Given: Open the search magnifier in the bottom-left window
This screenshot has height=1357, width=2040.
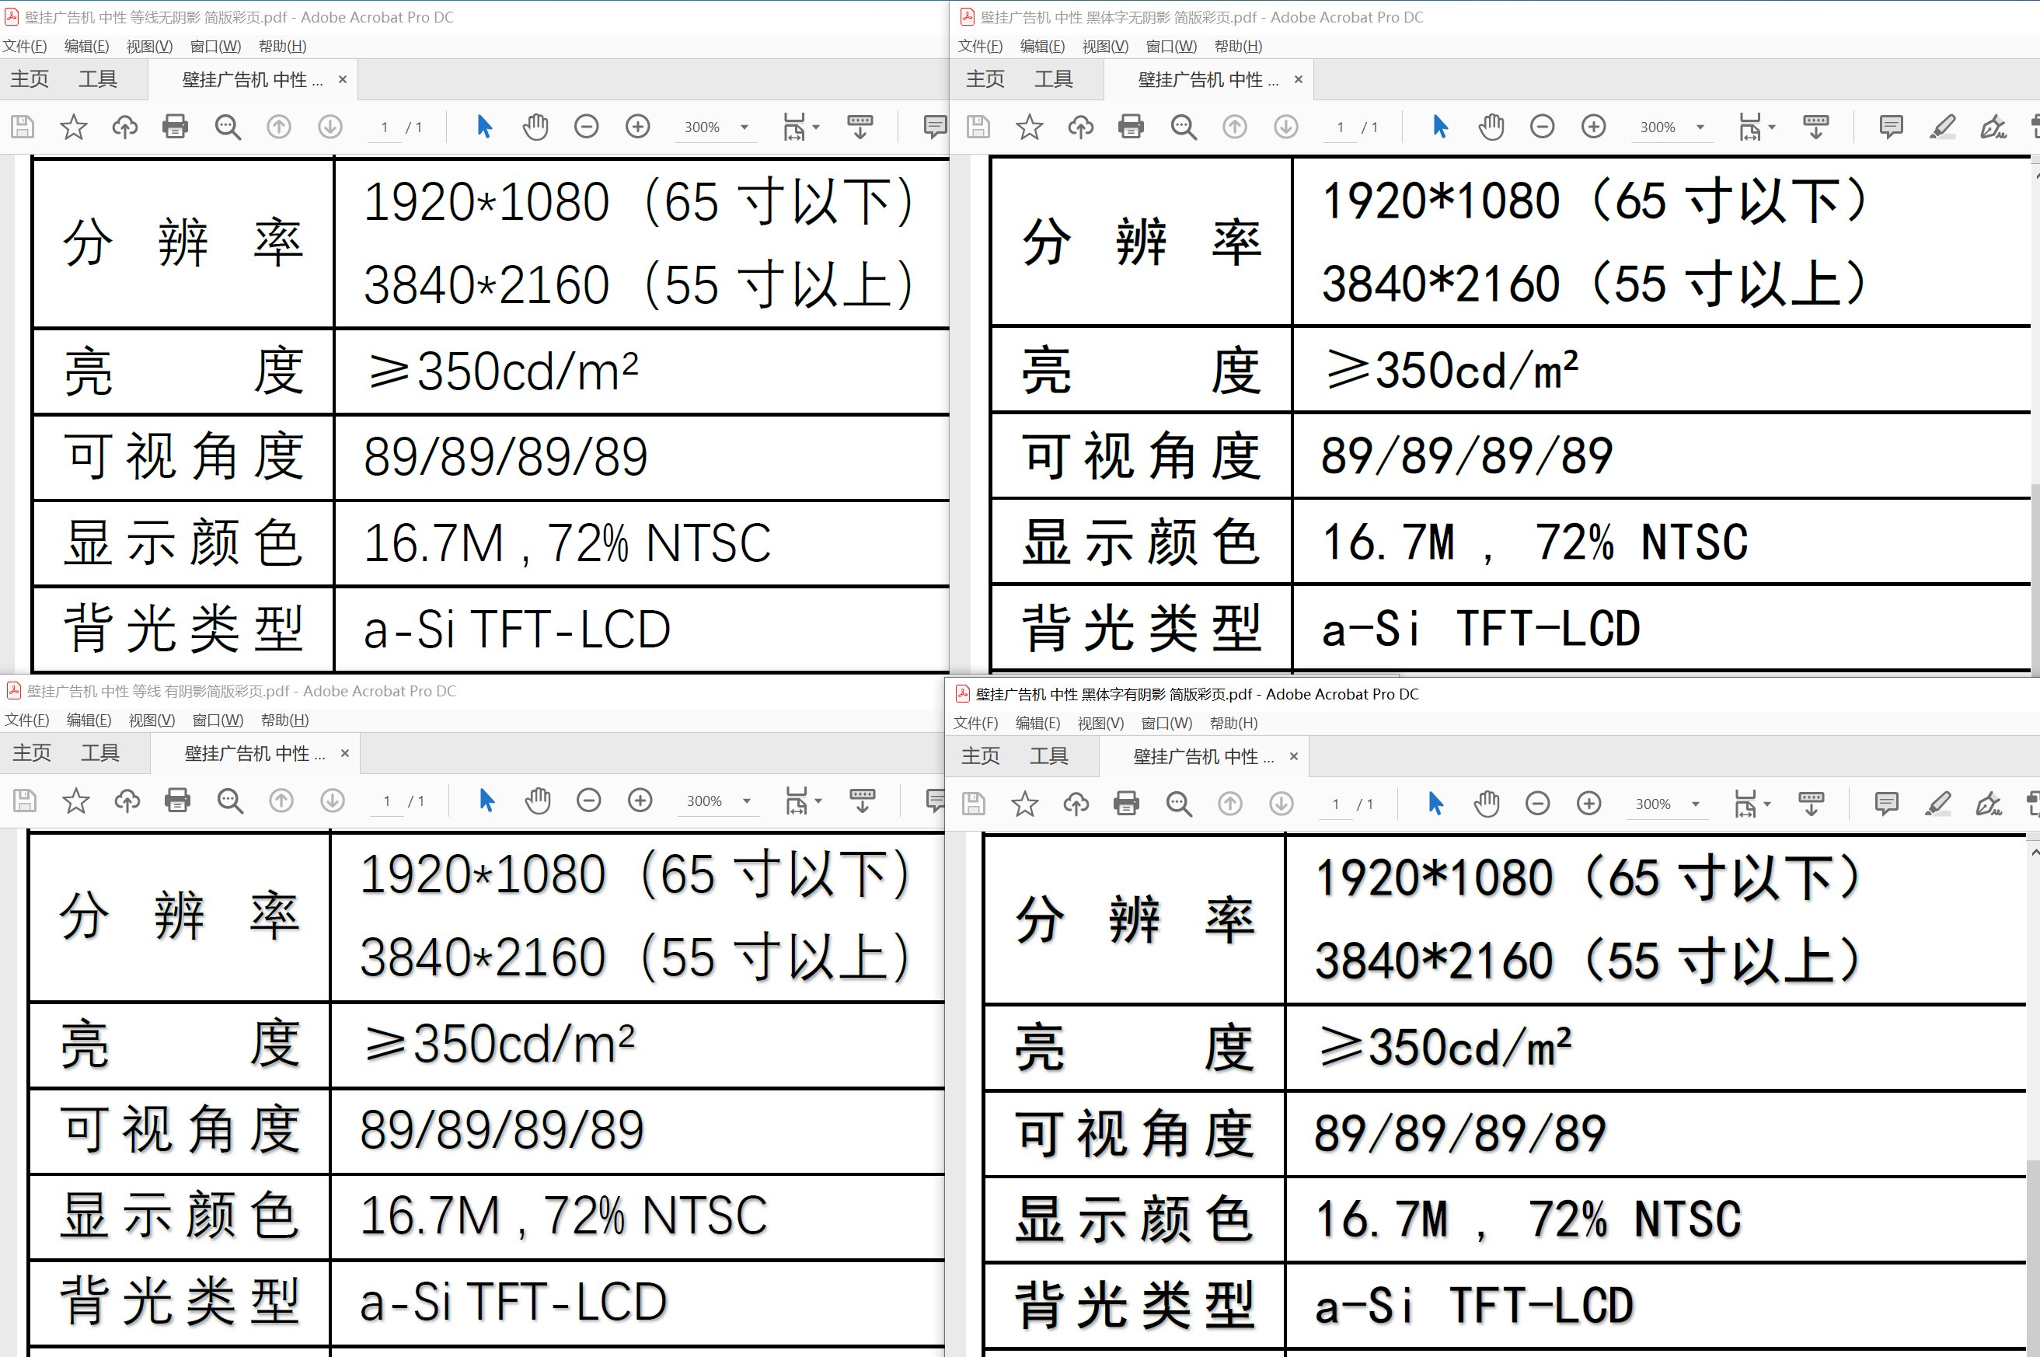Looking at the screenshot, I should pyautogui.click(x=230, y=801).
